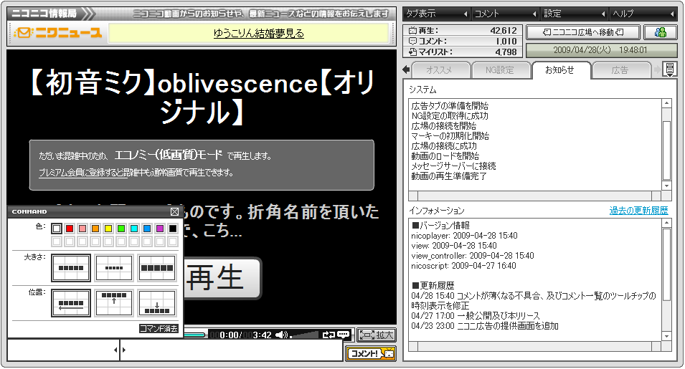Click information box scrollbar up arrow
The width and height of the screenshot is (685, 369).
pyautogui.click(x=666, y=224)
